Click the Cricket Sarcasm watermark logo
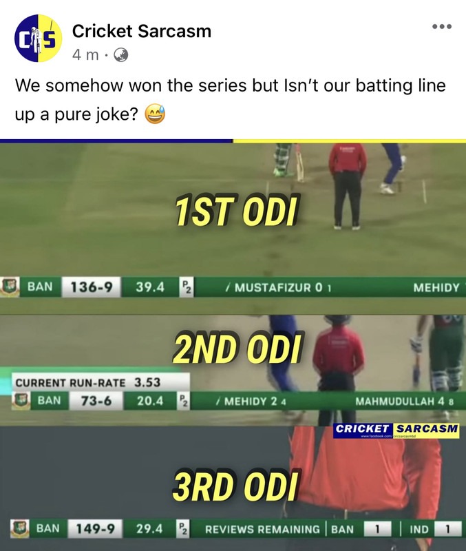The width and height of the screenshot is (466, 551). click(x=396, y=430)
